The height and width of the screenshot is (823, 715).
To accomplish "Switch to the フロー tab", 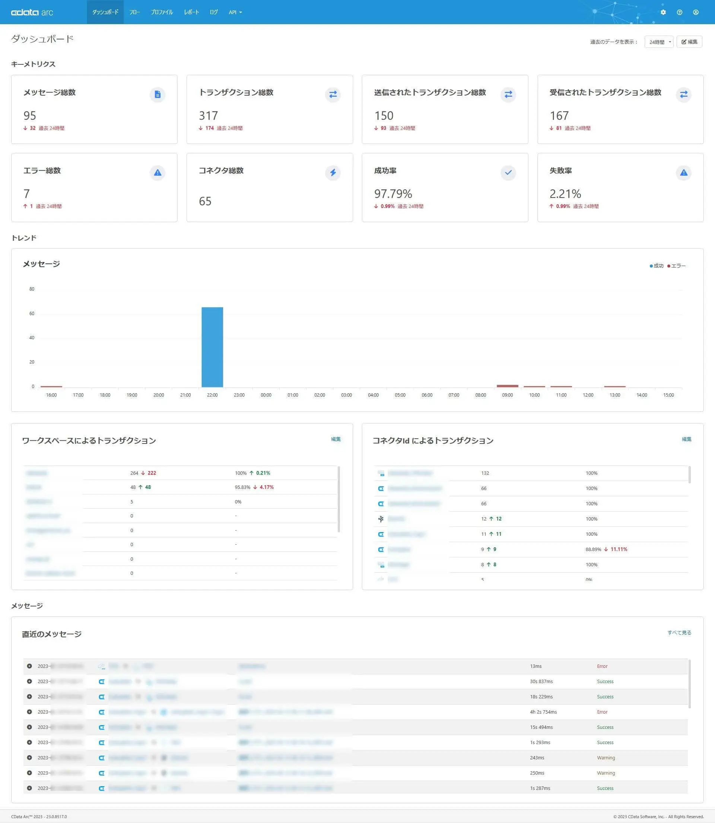I will tap(134, 12).
